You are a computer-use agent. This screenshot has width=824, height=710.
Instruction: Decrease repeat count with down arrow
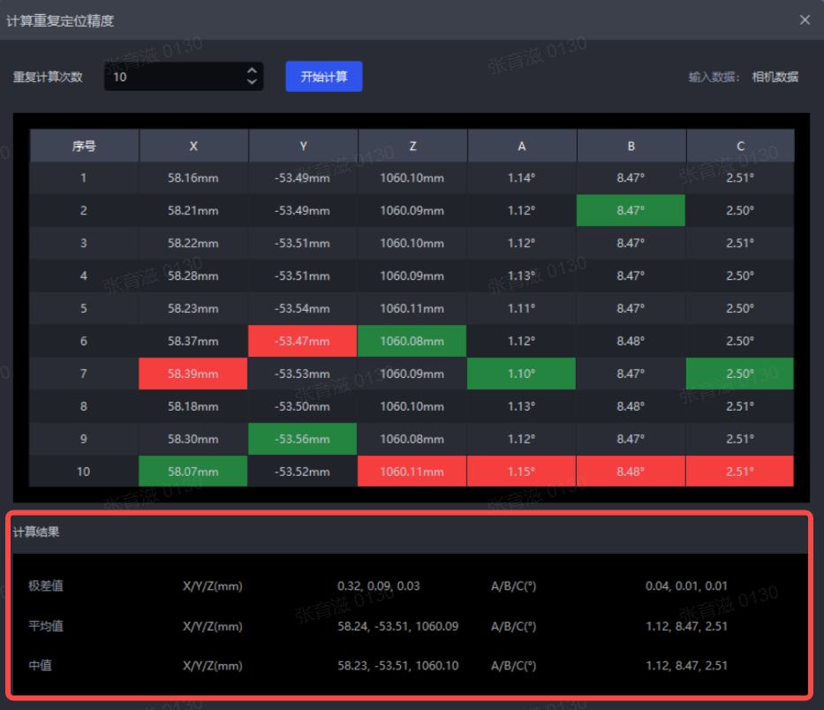[x=252, y=82]
